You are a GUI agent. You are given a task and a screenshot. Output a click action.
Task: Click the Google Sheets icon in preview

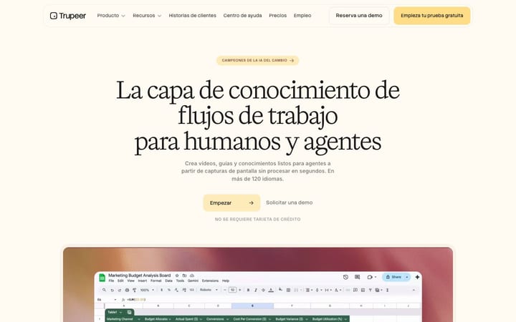(x=102, y=278)
